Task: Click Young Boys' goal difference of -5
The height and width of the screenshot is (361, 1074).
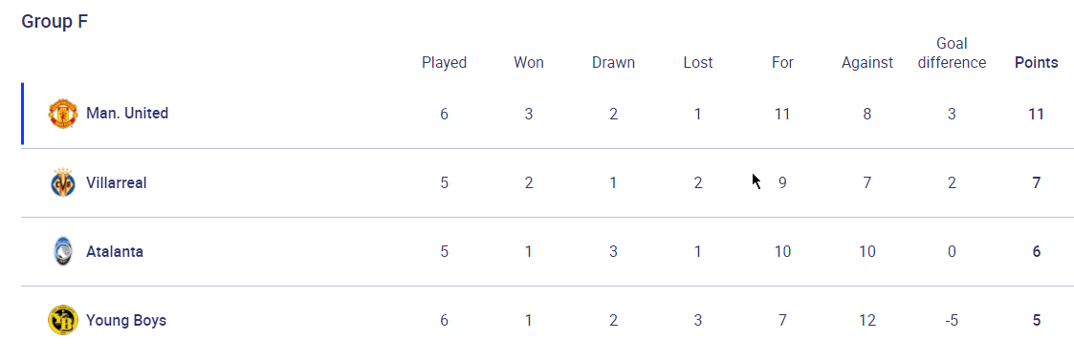Action: pyautogui.click(x=953, y=320)
